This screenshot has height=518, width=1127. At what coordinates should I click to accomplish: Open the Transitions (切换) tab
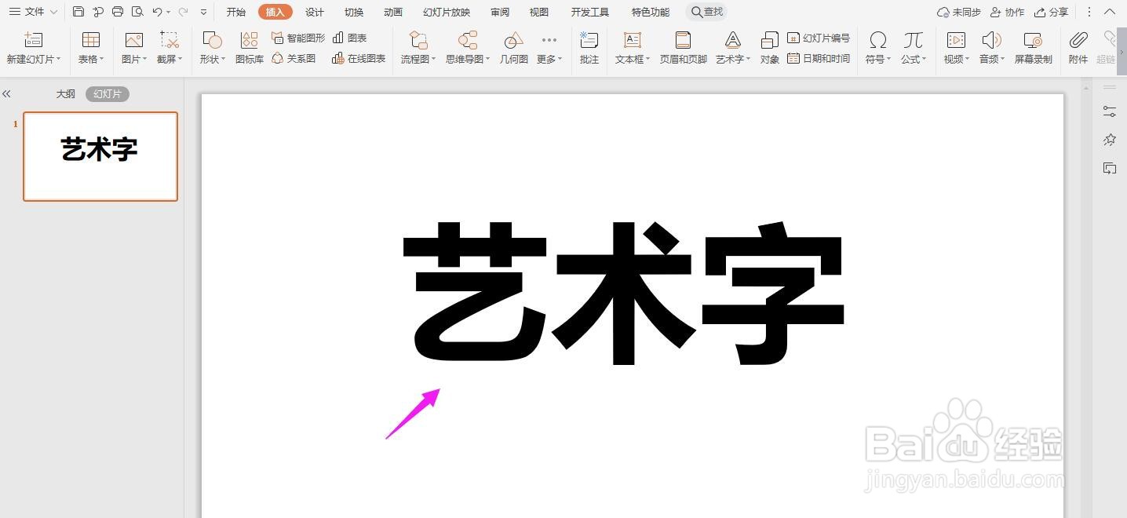point(354,12)
